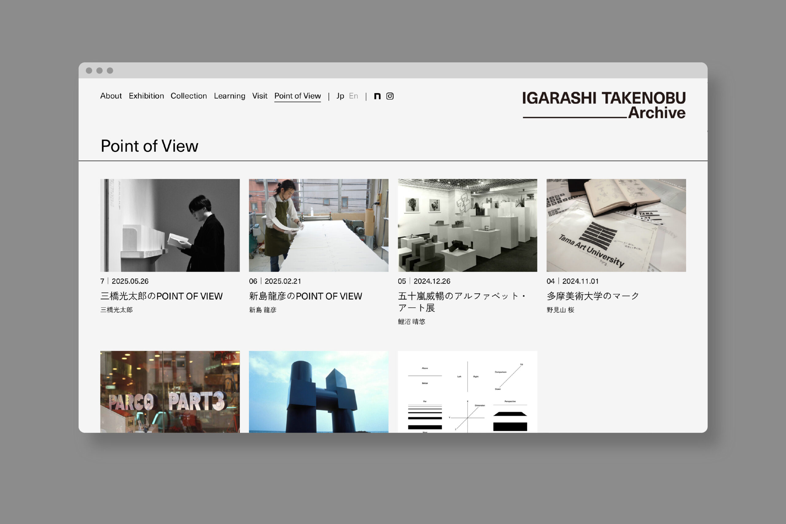Open the PARCO PART3 photo thumbnail
786x524 pixels.
coord(170,392)
